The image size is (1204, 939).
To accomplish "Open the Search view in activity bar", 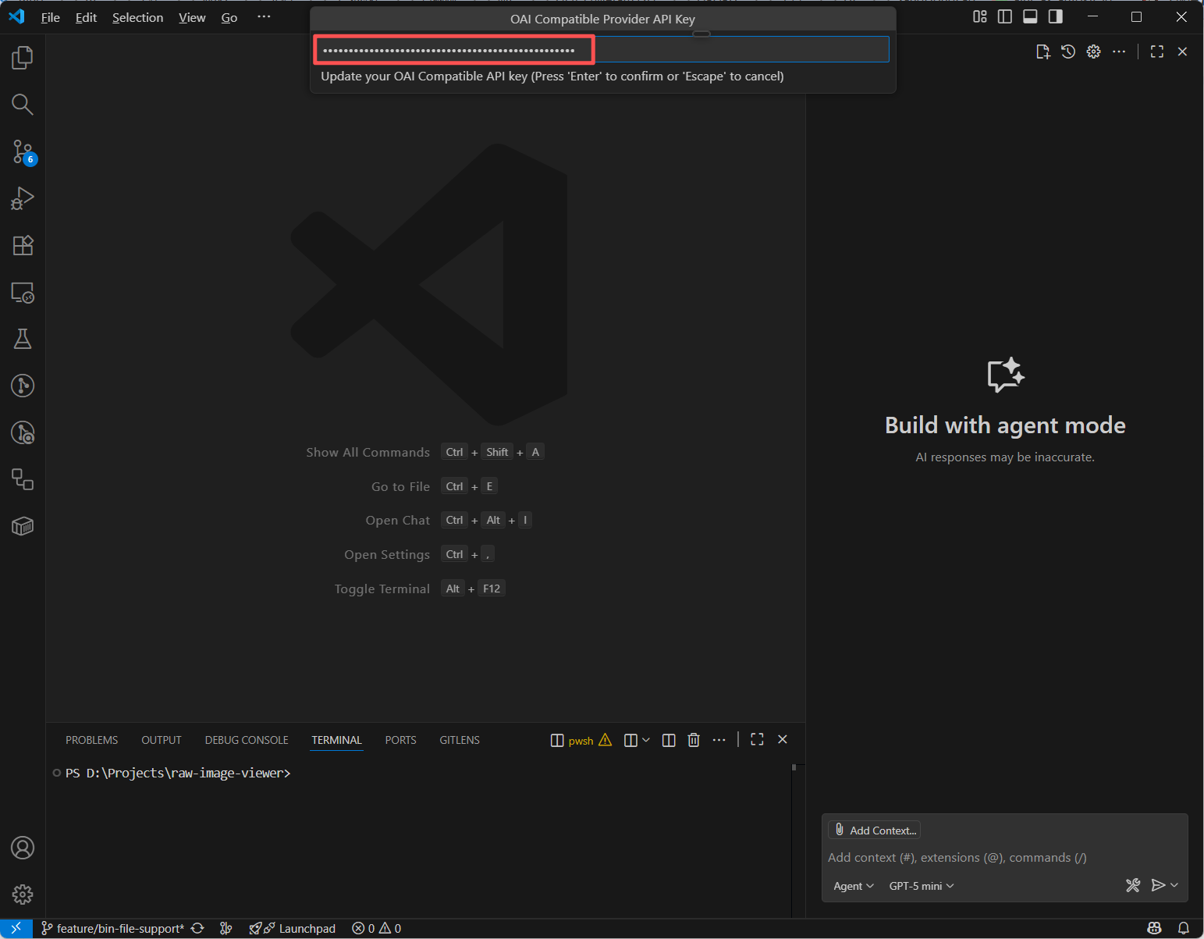I will point(23,104).
